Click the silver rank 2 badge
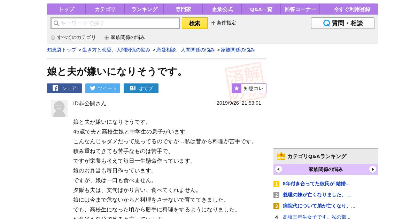Viewport: 418px width, 219px height. click(276, 195)
